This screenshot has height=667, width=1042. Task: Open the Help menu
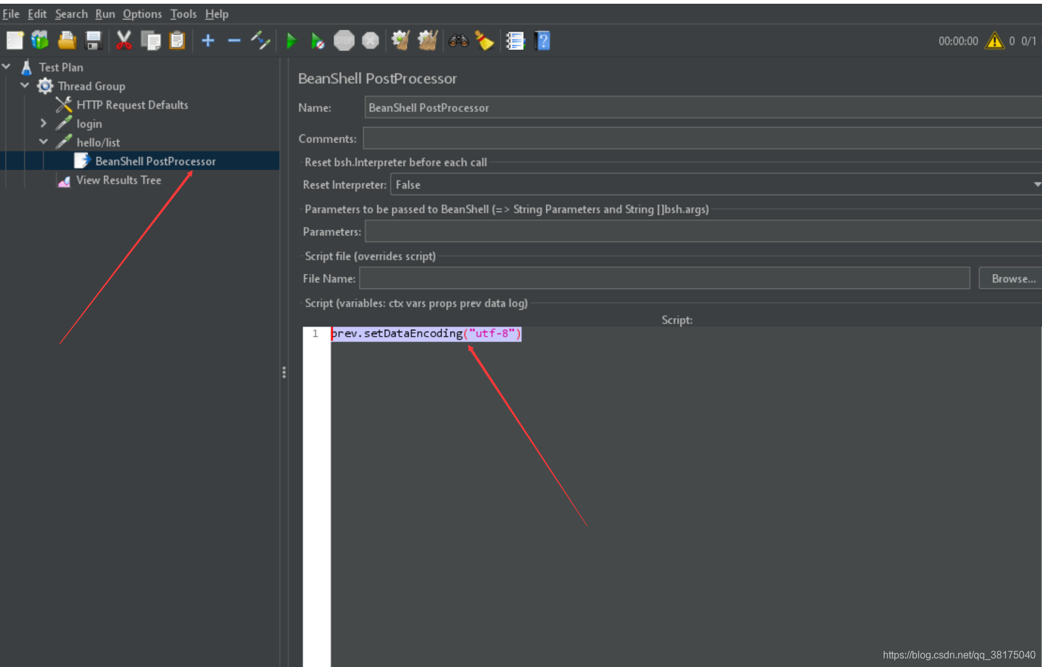pos(217,14)
